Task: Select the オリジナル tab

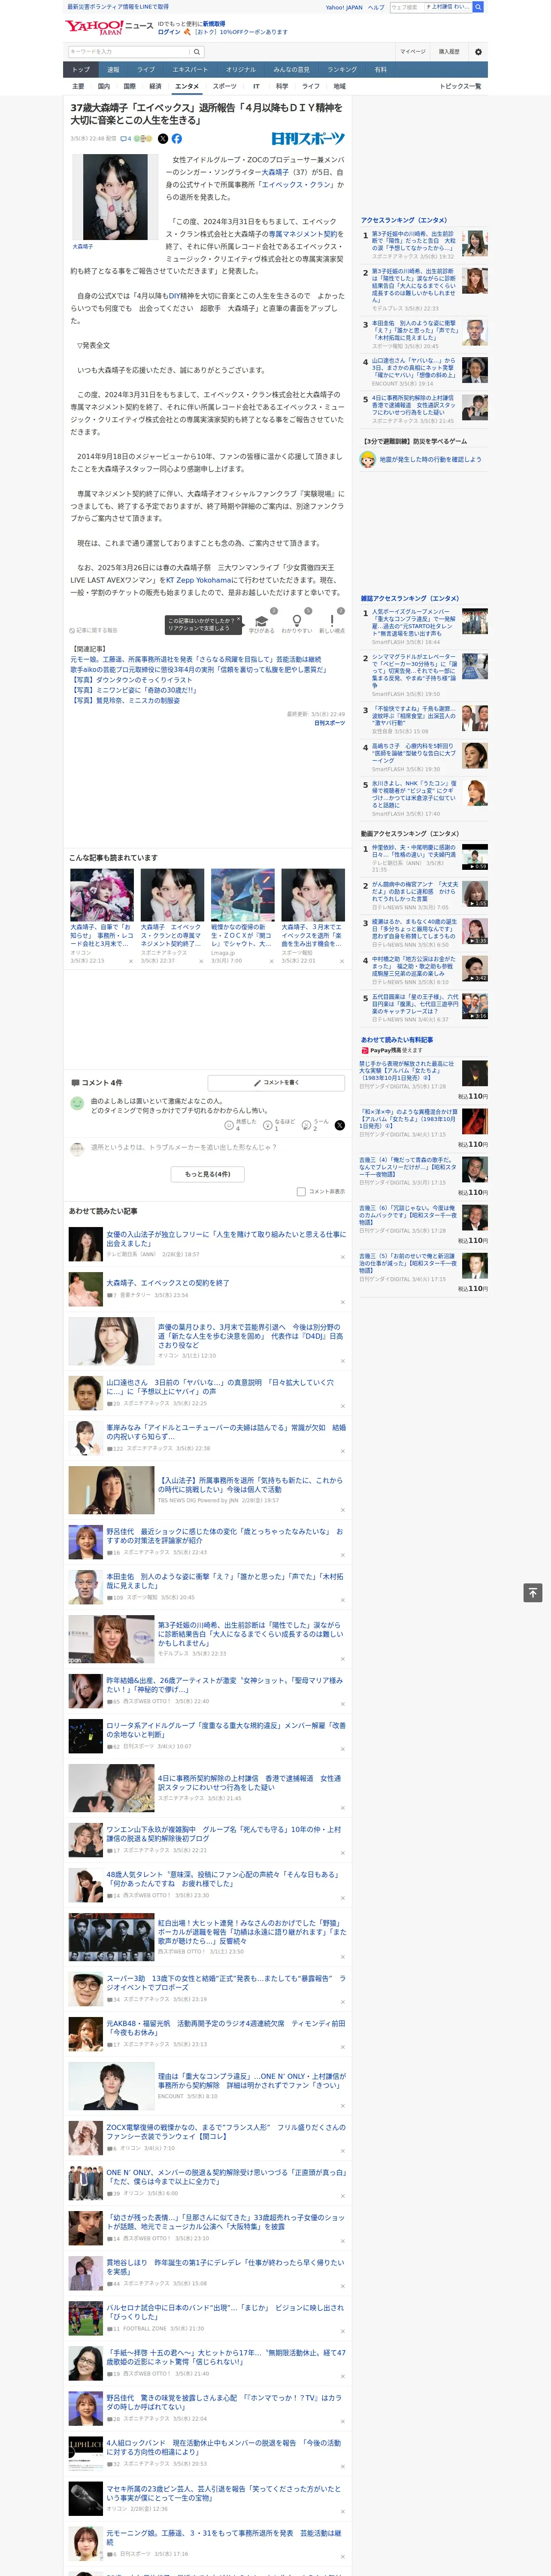Action: coord(241,70)
